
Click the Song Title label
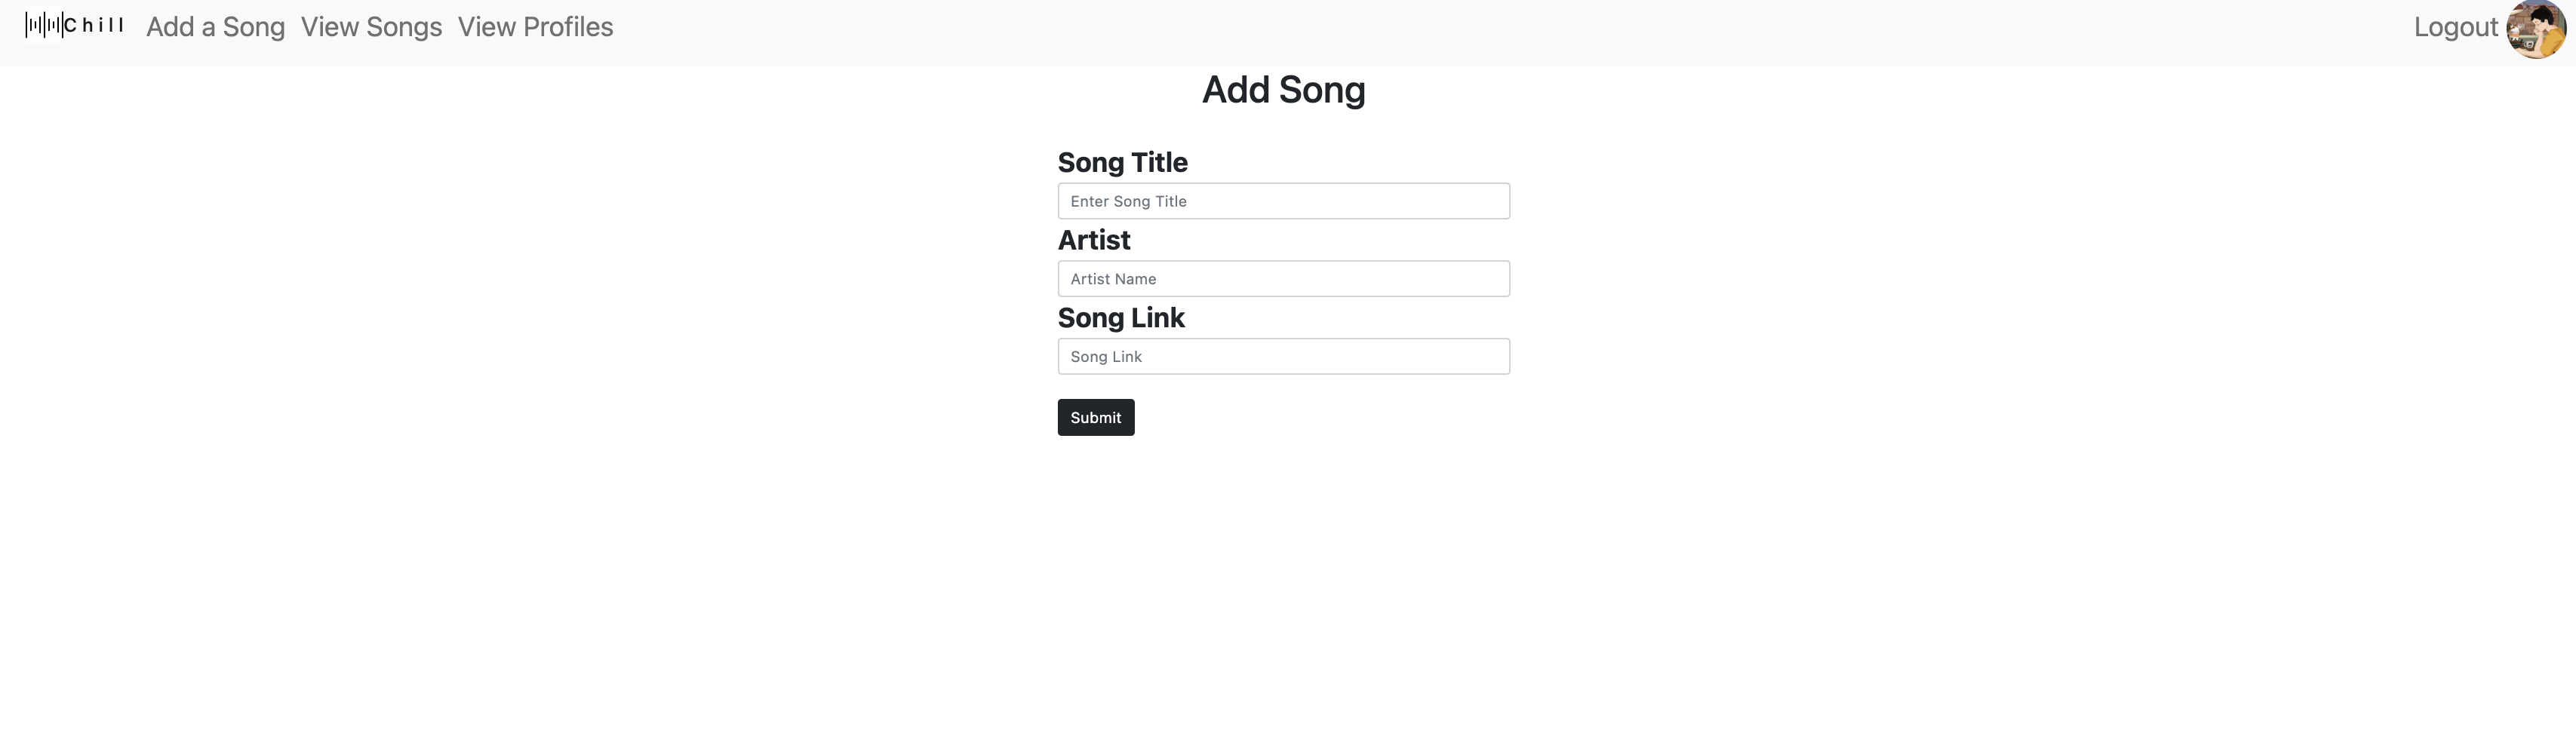point(1123,162)
